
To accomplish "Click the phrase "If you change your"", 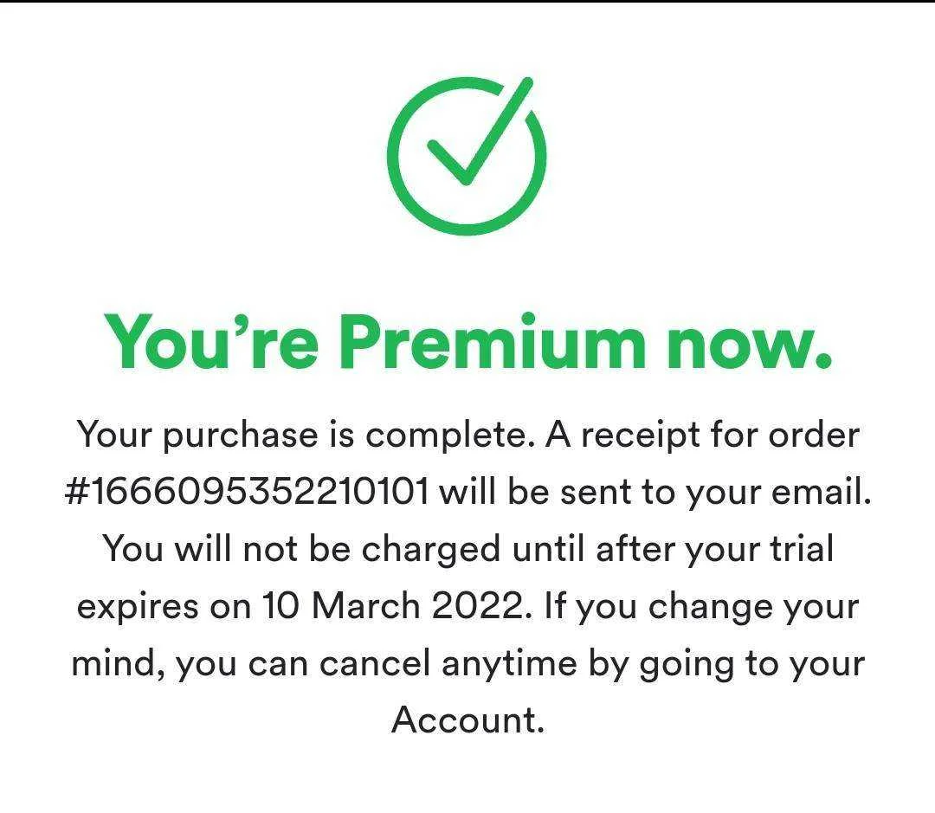I will pos(702,607).
